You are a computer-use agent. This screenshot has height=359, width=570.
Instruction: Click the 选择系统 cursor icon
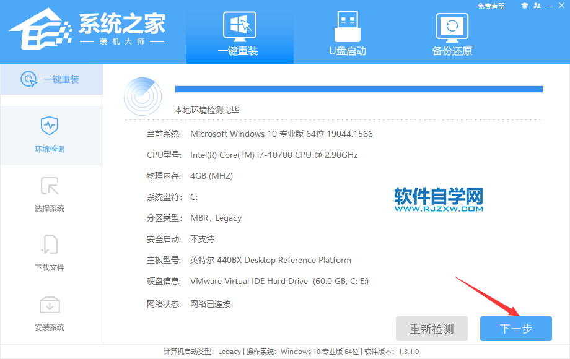50,186
